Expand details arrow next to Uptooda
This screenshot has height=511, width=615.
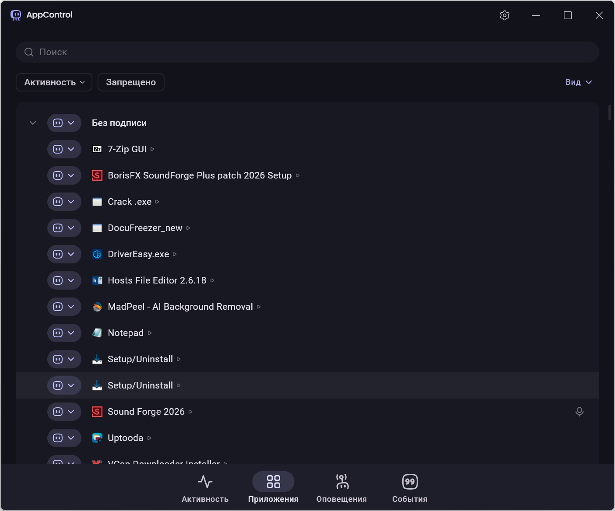(x=149, y=438)
